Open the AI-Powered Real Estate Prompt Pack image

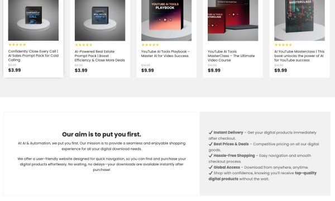click(100, 20)
